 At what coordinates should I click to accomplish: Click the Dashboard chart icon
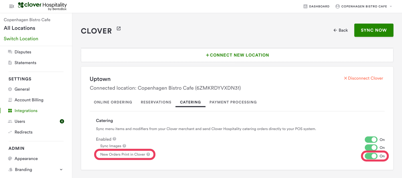[x=305, y=6]
